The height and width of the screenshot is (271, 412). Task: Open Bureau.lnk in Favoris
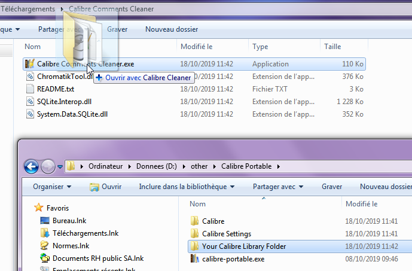click(x=69, y=221)
